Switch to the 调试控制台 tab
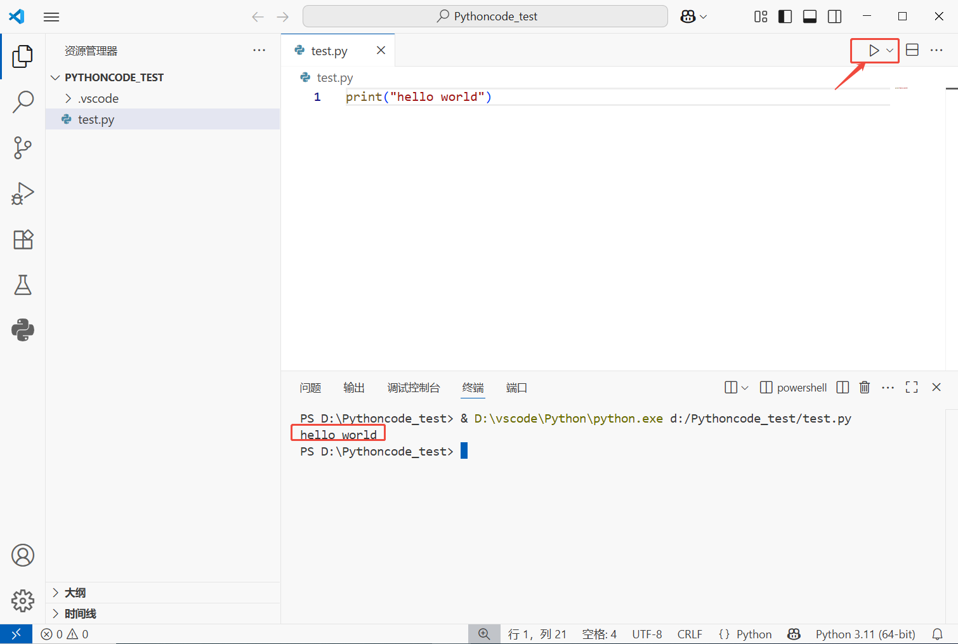 coord(414,388)
